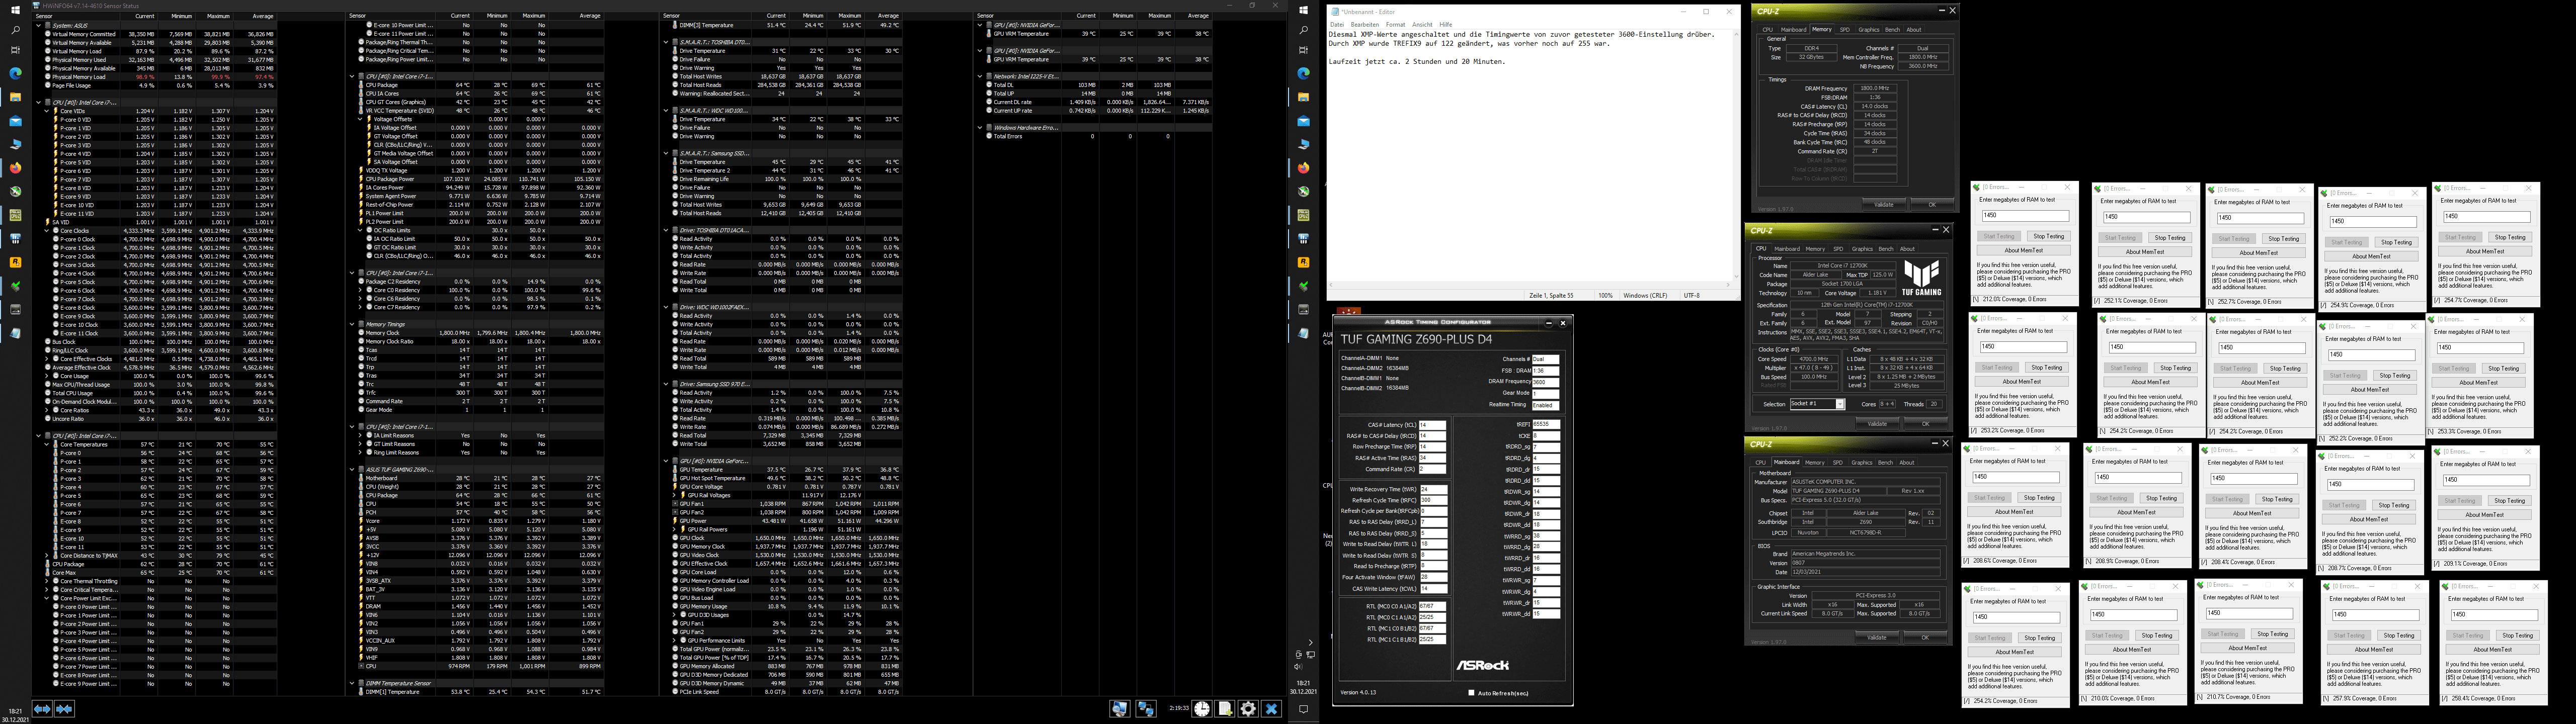The image size is (2576, 724).
Task: Click Stop Testing in MemTest showing 208.6% Coverage
Action: tap(2039, 497)
